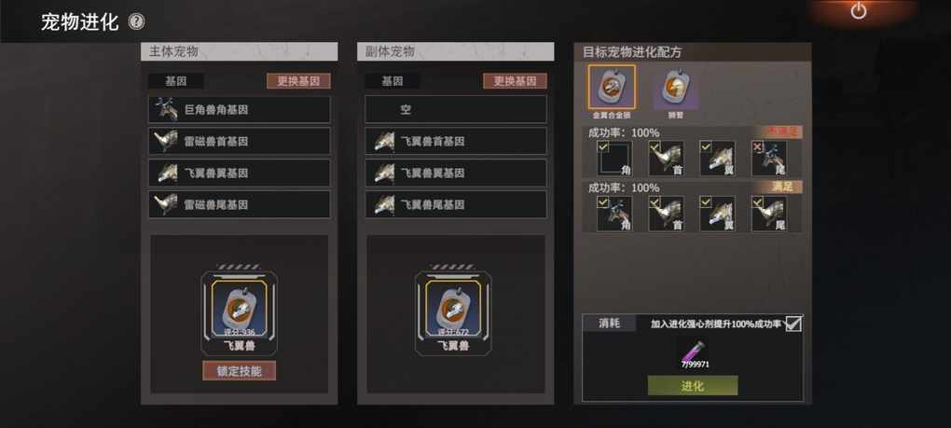Image resolution: width=951 pixels, height=428 pixels.
Task: Click the help question-mark icon beside 宠物进化
Action: pos(136,22)
